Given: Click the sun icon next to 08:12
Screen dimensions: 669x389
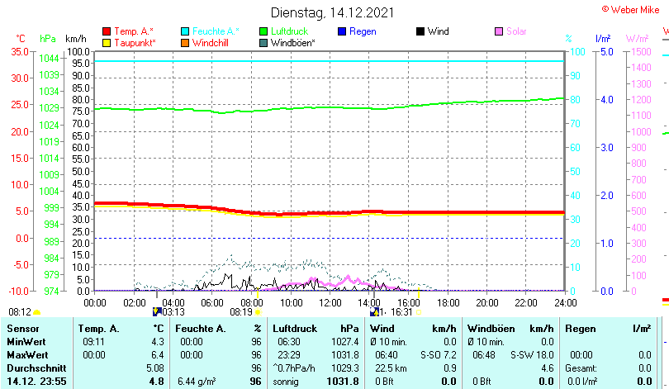Looking at the screenshot, I should [37, 312].
